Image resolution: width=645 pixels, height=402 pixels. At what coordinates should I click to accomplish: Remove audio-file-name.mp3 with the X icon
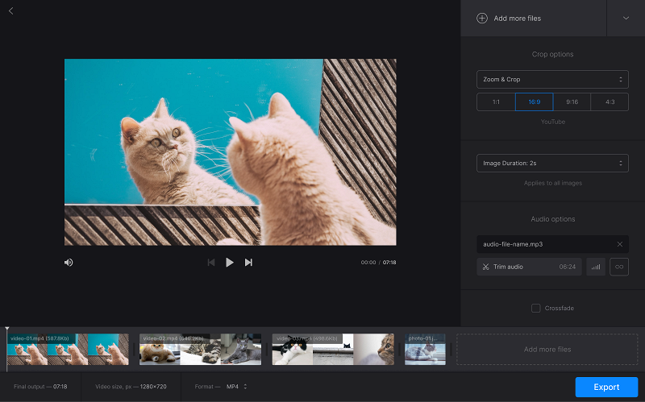point(619,244)
